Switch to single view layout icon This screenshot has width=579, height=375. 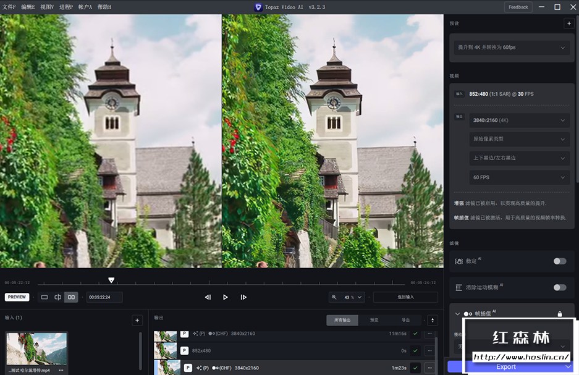pos(44,297)
